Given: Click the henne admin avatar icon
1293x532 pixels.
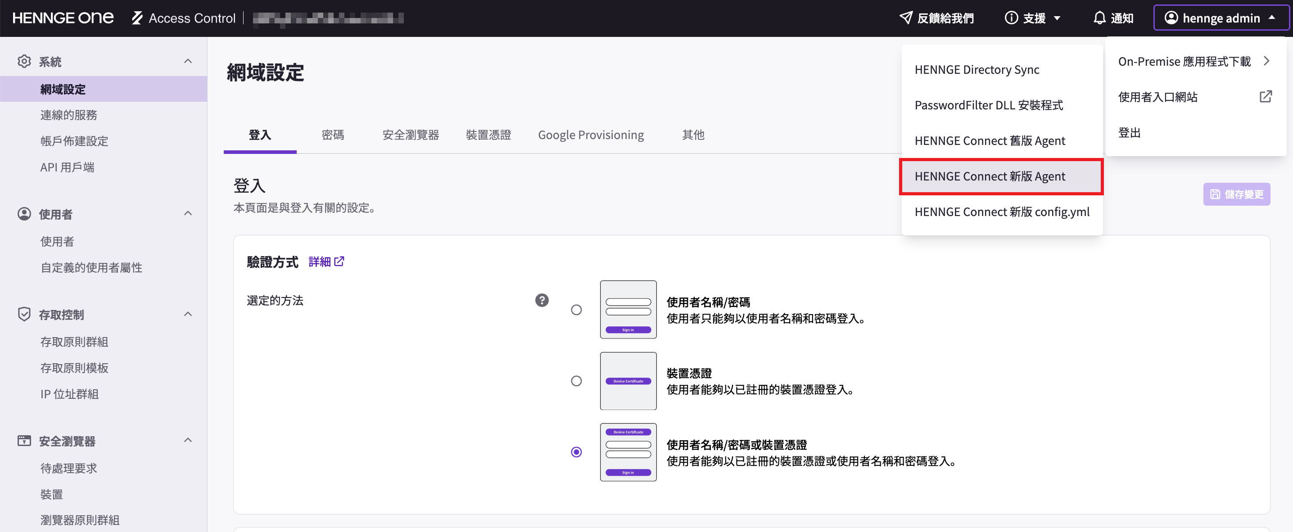Looking at the screenshot, I should pyautogui.click(x=1171, y=18).
